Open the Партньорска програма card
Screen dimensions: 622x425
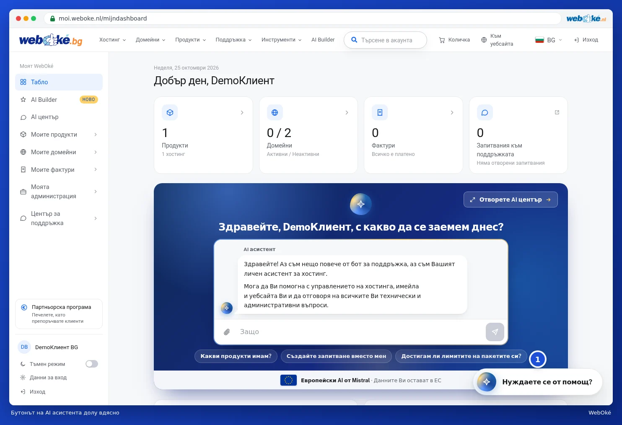(59, 314)
